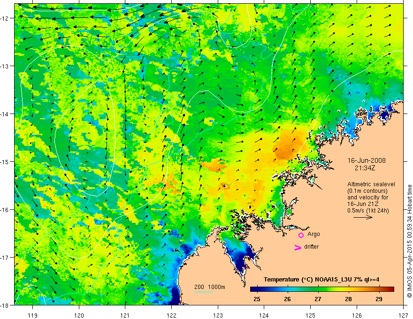Click the cyan 200/1000m isobath legend line
This screenshot has width=413, height=319.
point(204,292)
